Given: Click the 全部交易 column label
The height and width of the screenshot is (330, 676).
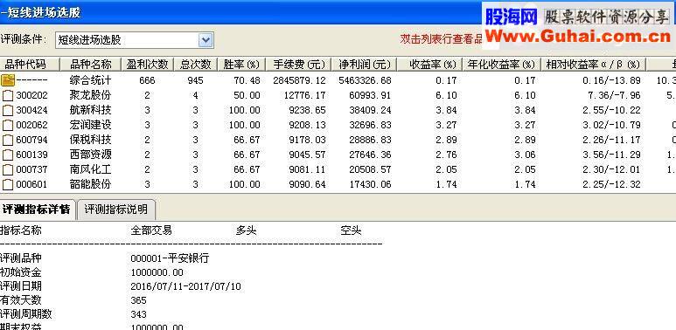Looking at the screenshot, I should click(x=151, y=230).
